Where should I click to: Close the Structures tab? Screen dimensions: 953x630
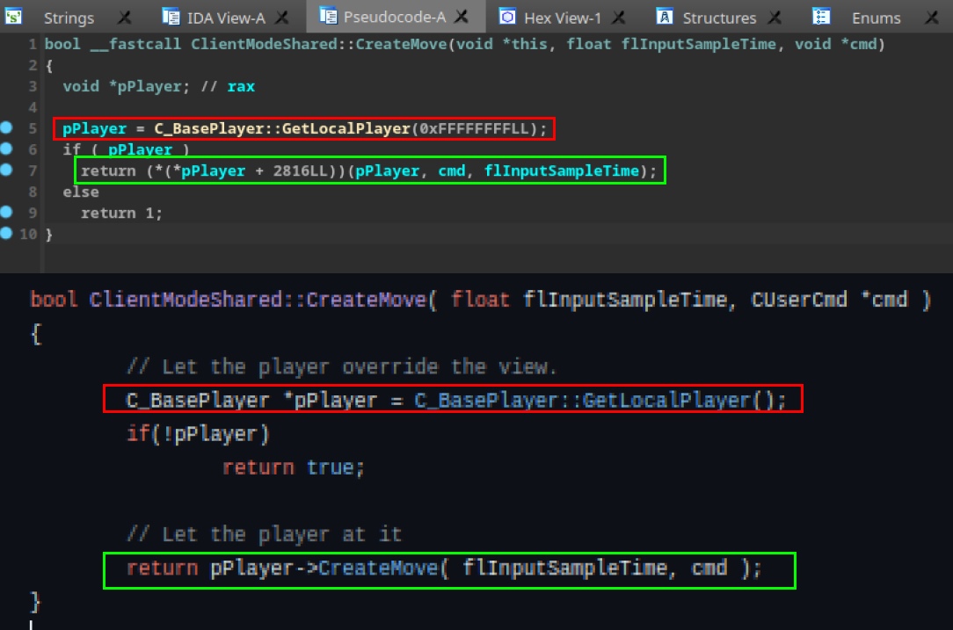click(x=774, y=18)
